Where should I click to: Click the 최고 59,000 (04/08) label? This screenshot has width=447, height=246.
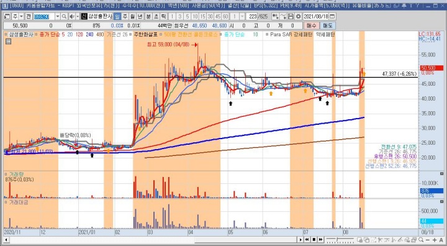[x=168, y=45]
